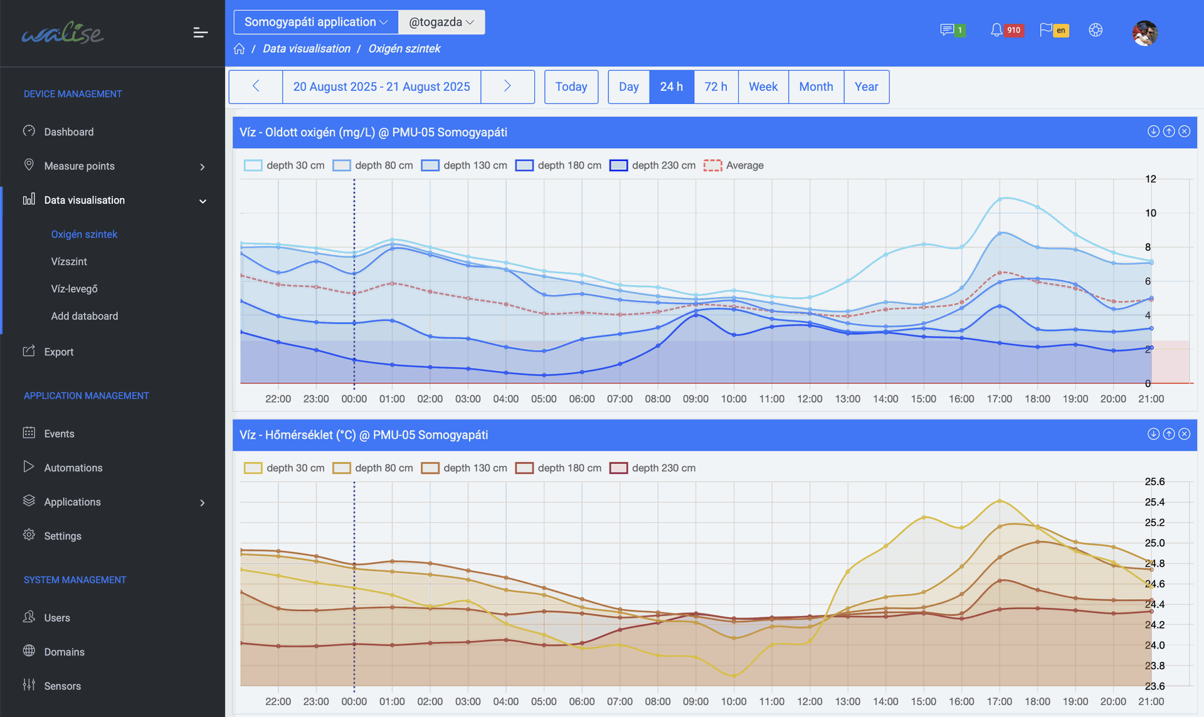Move temperature chart panel up

pyautogui.click(x=1169, y=434)
